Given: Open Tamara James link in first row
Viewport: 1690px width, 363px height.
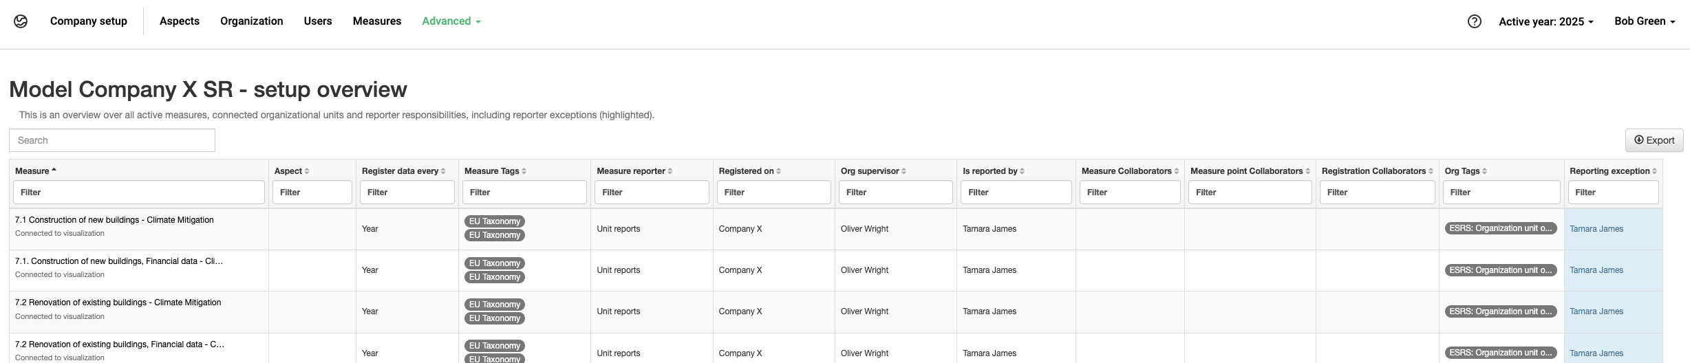Looking at the screenshot, I should 1596,229.
